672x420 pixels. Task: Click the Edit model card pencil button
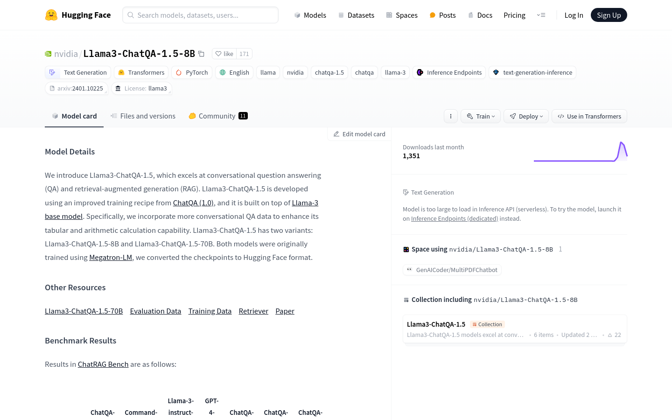tap(359, 134)
